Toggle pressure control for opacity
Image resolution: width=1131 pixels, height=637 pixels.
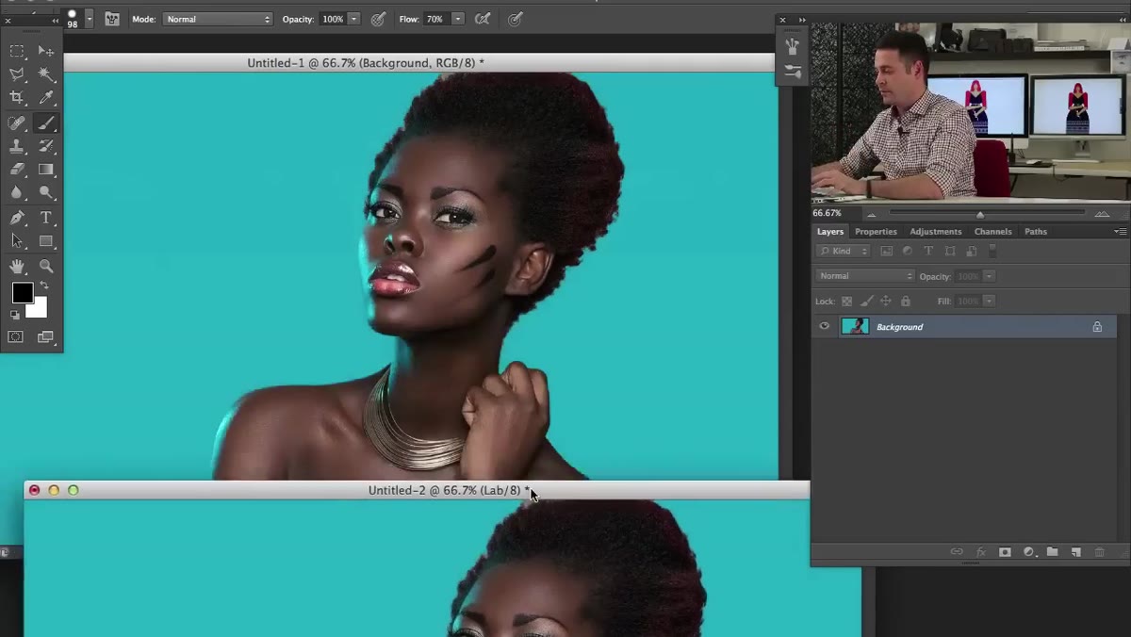(378, 19)
